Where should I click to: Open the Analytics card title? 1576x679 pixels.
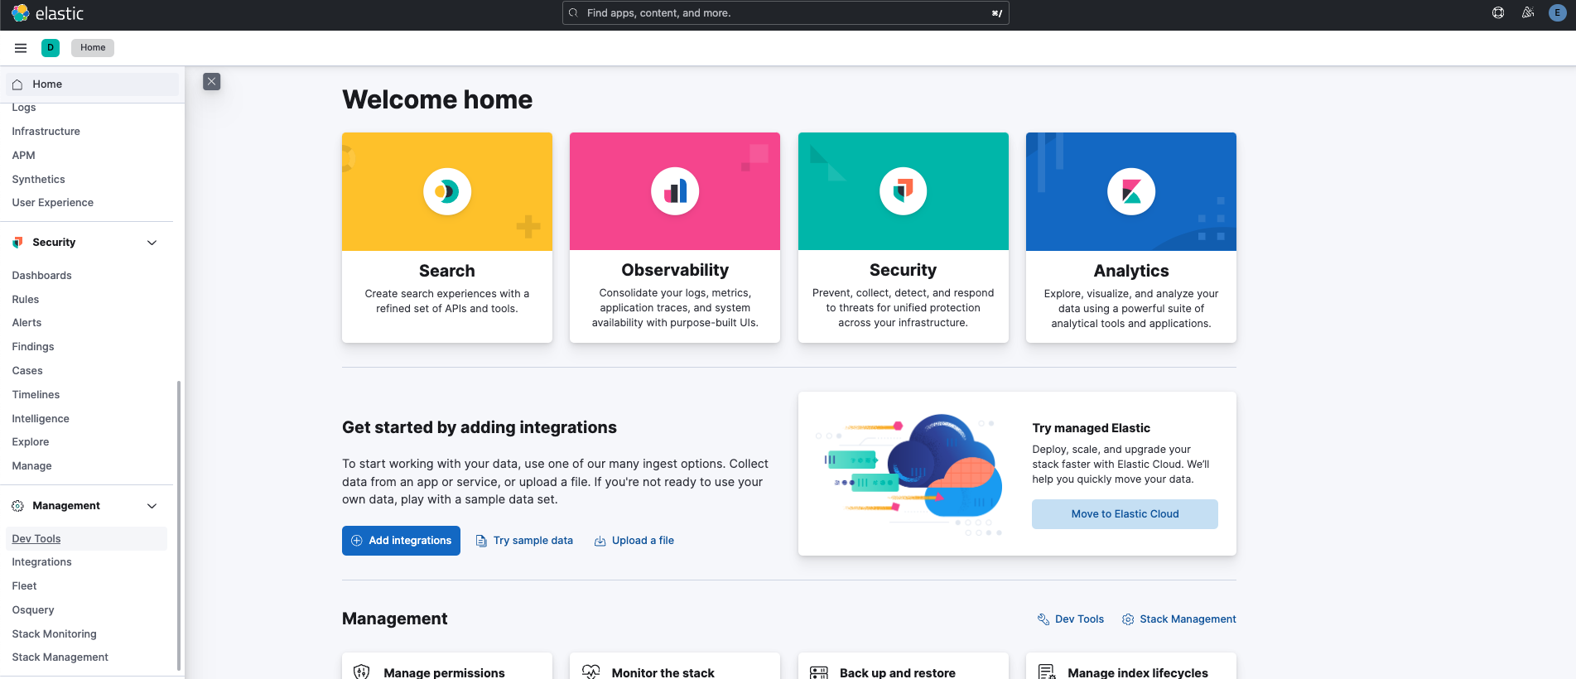[x=1131, y=271]
